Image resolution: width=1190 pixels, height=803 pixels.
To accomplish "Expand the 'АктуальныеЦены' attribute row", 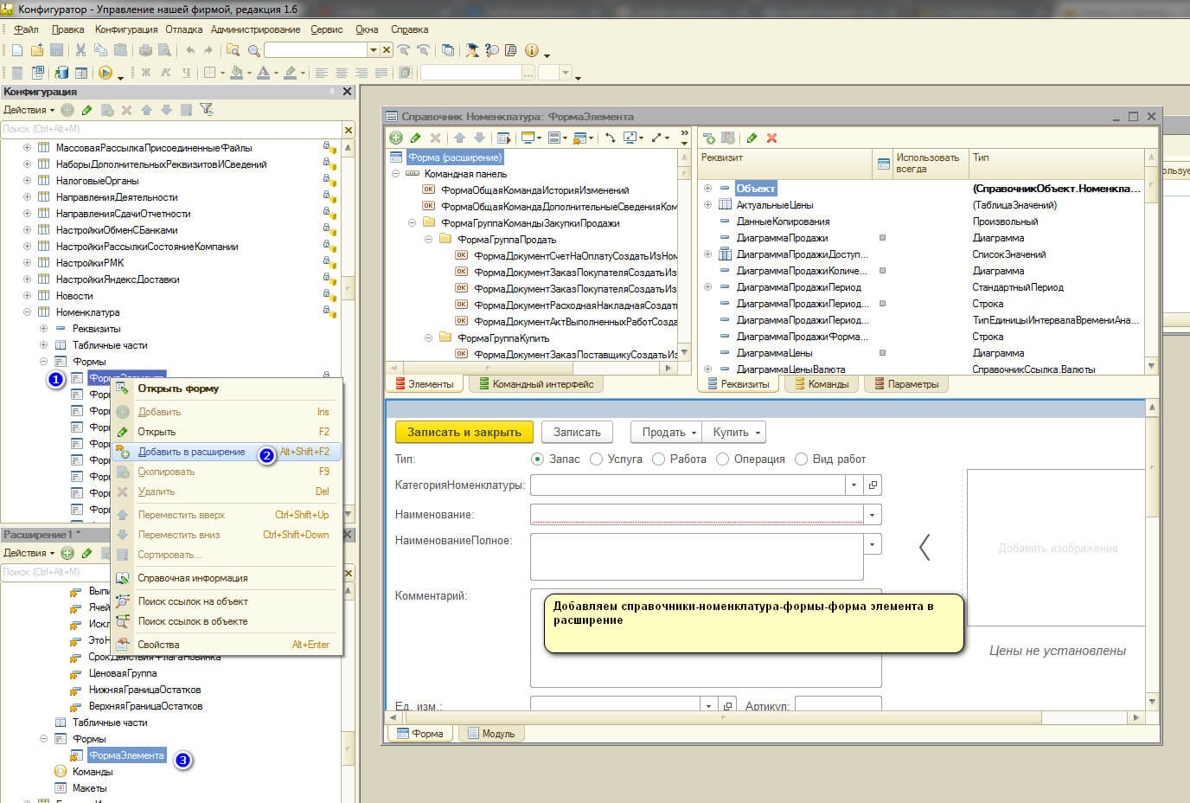I will (x=707, y=205).
